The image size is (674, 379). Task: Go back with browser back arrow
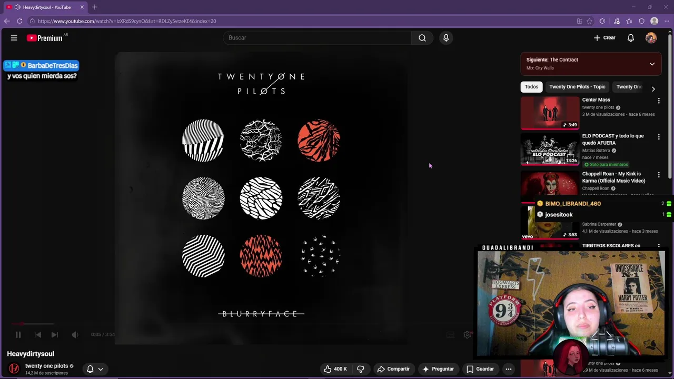point(7,21)
